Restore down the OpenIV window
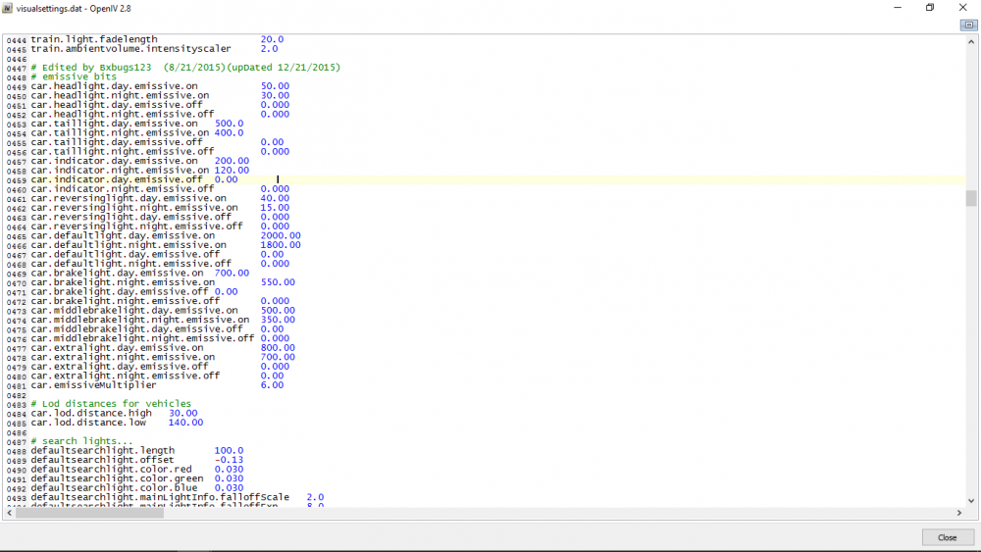The image size is (981, 552). [x=930, y=8]
